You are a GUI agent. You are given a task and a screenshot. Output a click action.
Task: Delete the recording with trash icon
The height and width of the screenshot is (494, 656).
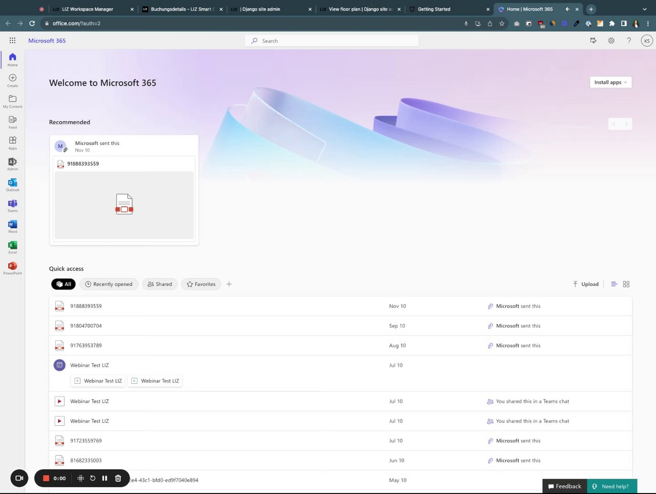click(x=118, y=478)
